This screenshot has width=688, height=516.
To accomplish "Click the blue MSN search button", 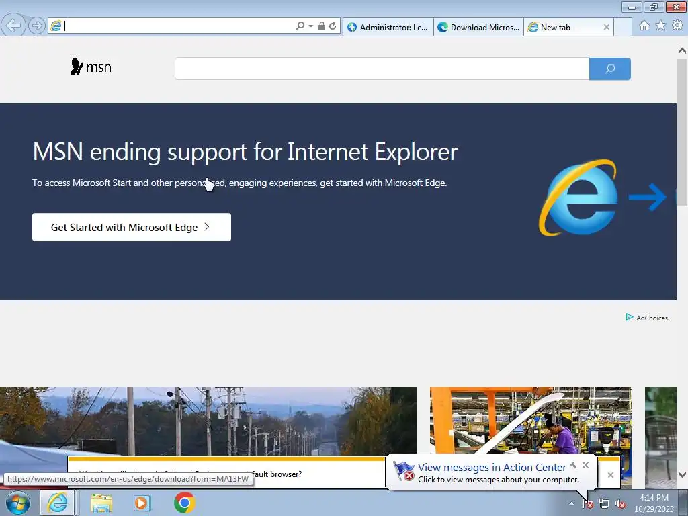I will coord(610,69).
